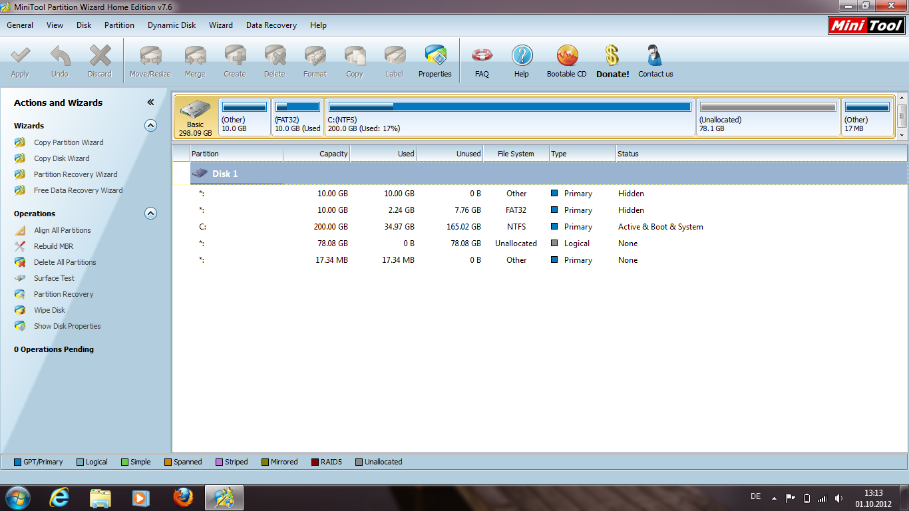Open the Dynamic Disk menu
The image size is (909, 511).
(x=172, y=25)
